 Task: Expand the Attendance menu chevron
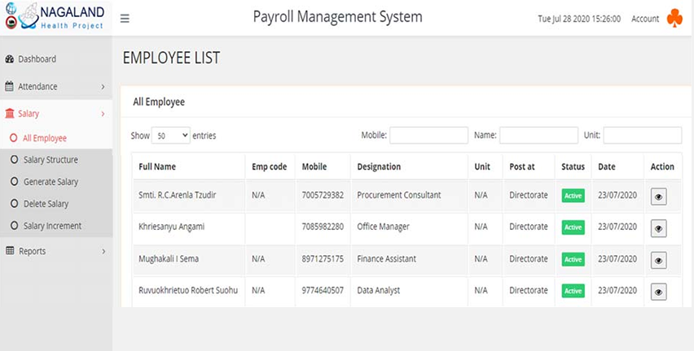point(103,87)
